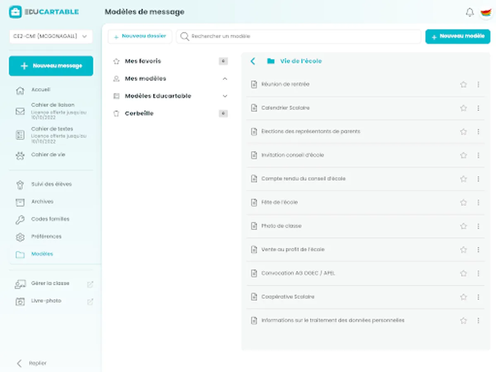The width and height of the screenshot is (496, 372).
Task: Star the Calendrier Scolaire model
Action: [x=463, y=108]
